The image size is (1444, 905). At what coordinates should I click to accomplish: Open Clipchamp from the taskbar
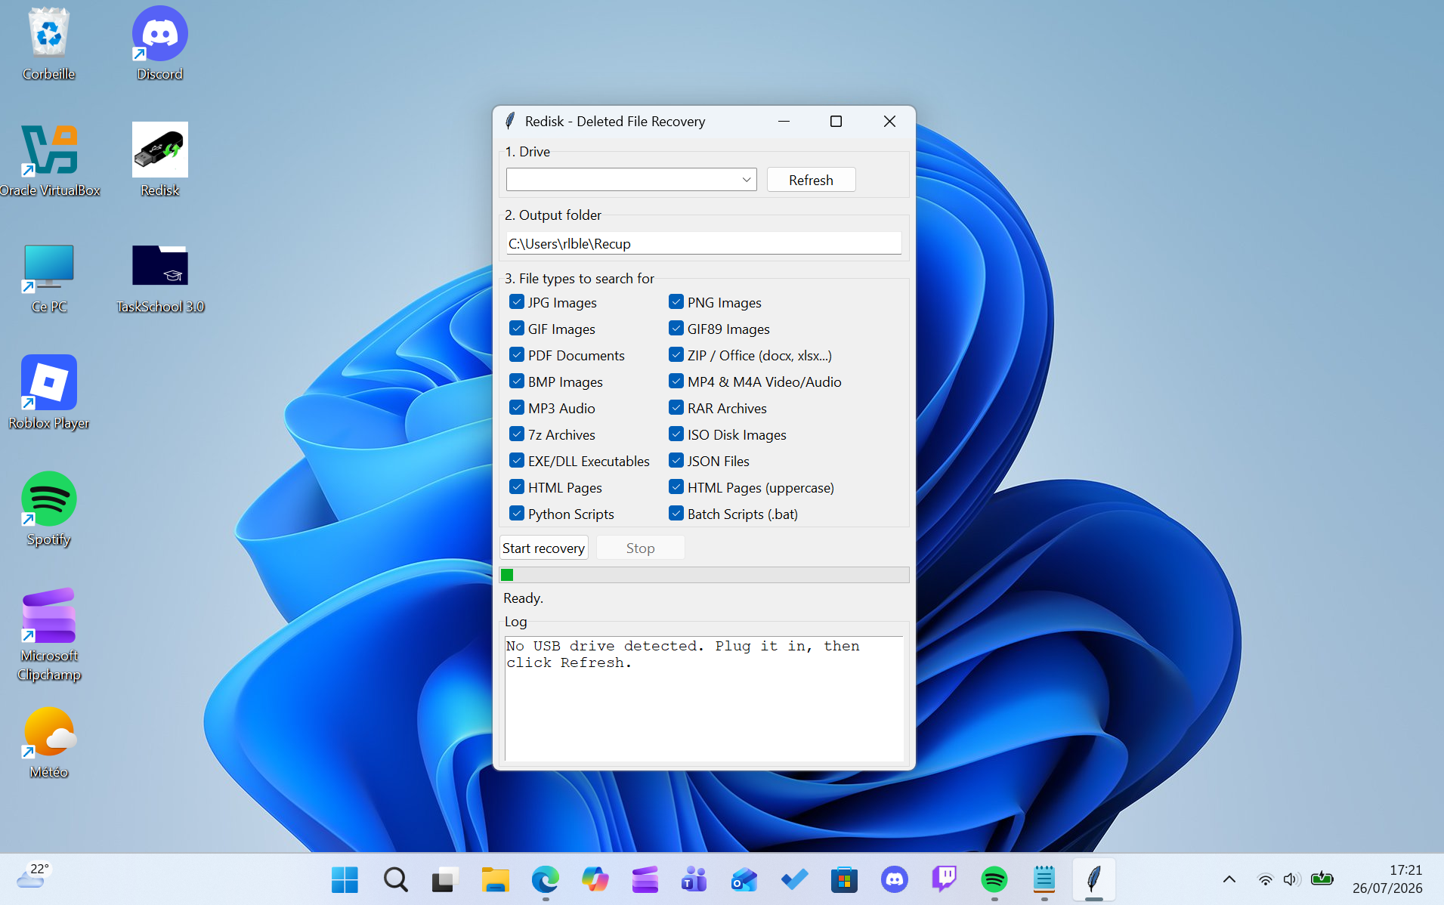point(645,879)
